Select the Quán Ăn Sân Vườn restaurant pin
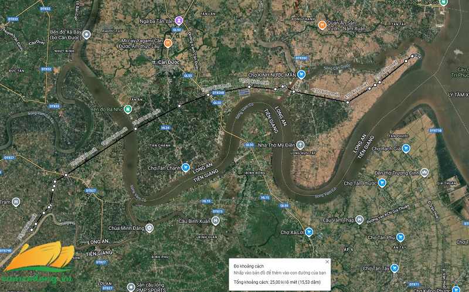This screenshot has height=292, width=469. click(322, 25)
